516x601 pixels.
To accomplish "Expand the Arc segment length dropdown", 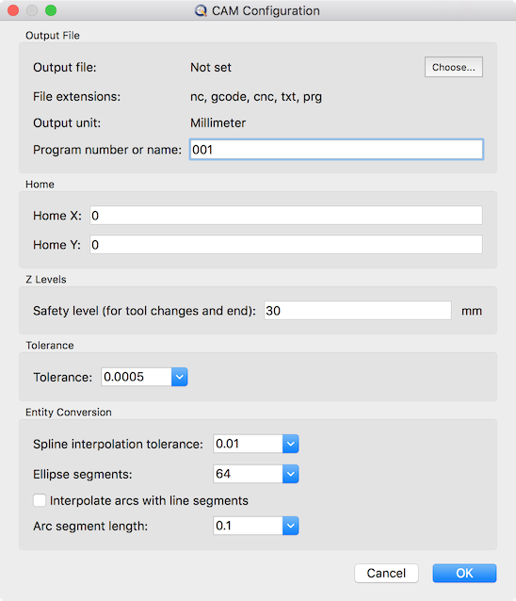I will 290,526.
